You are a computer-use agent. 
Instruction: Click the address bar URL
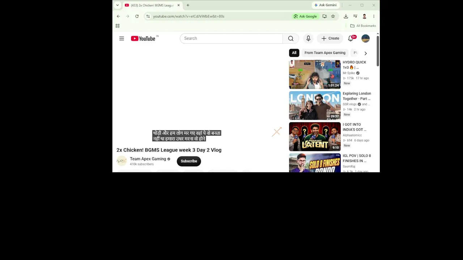pos(188,16)
